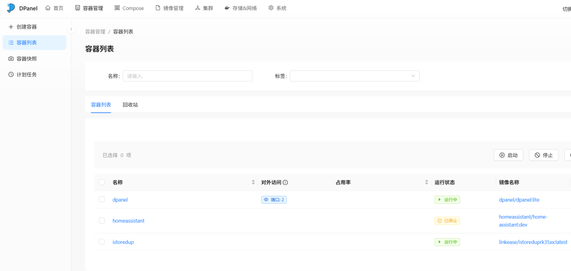Open the 首页 home page

tap(54, 8)
